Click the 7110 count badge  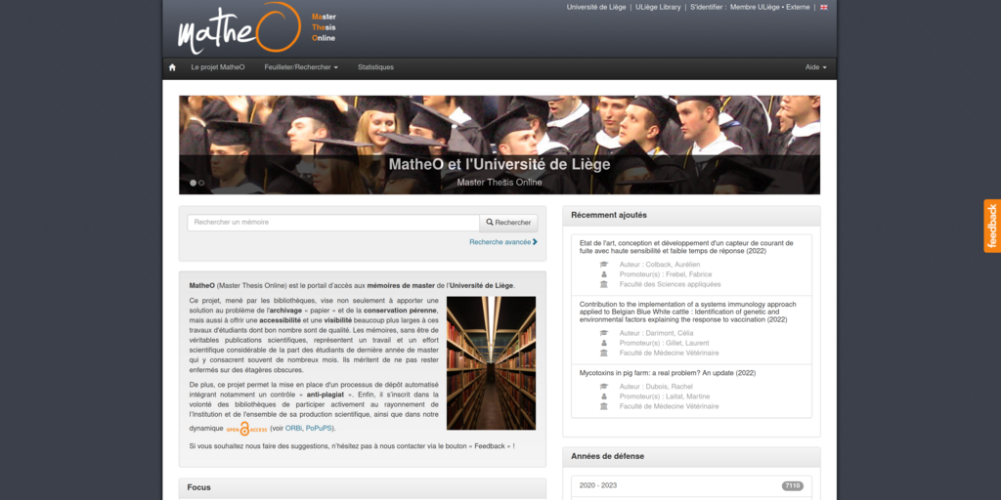pyautogui.click(x=792, y=486)
